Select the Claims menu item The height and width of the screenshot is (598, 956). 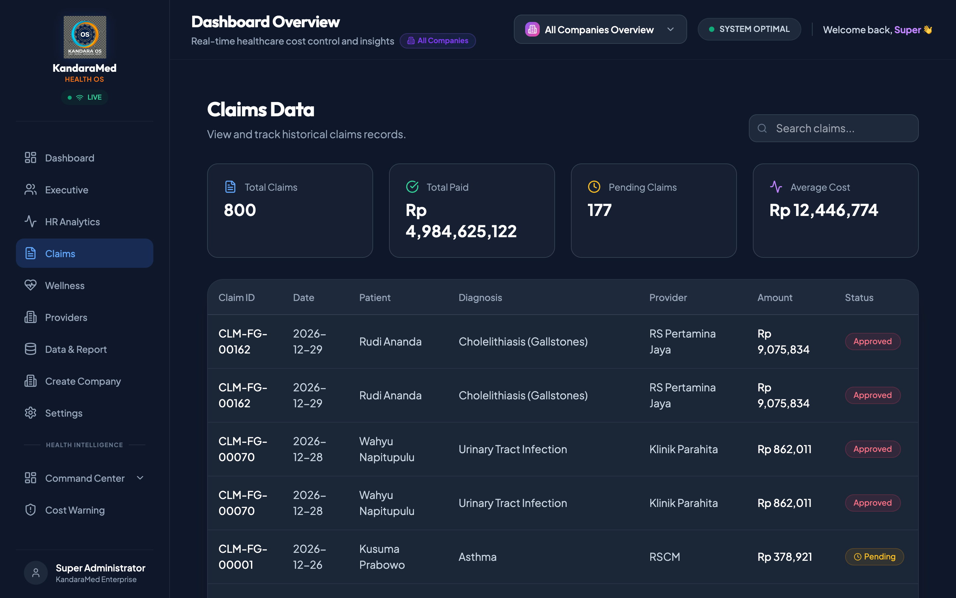85,253
